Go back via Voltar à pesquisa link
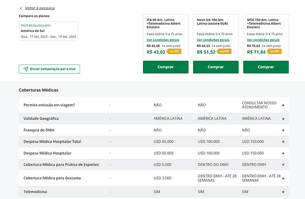The width and height of the screenshot is (305, 199). pyautogui.click(x=40, y=8)
